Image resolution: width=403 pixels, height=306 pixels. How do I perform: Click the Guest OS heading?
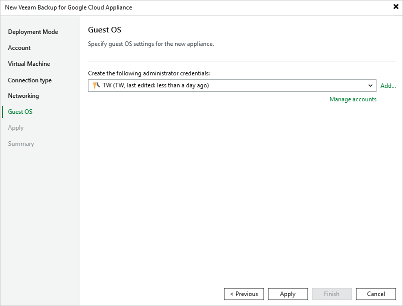coord(104,30)
